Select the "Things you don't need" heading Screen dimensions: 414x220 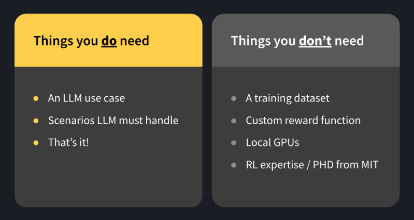pyautogui.click(x=297, y=40)
